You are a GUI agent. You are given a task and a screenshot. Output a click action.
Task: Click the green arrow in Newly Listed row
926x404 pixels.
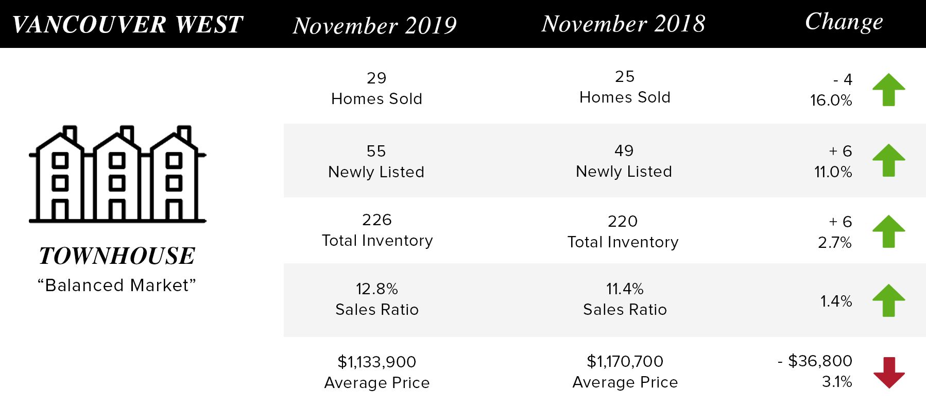888,160
